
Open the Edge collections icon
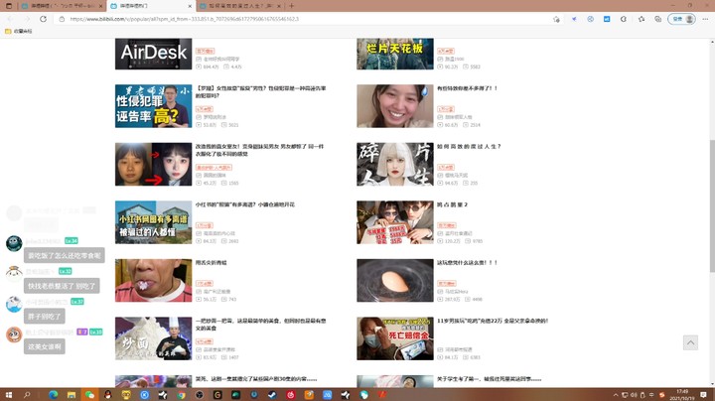[657, 19]
